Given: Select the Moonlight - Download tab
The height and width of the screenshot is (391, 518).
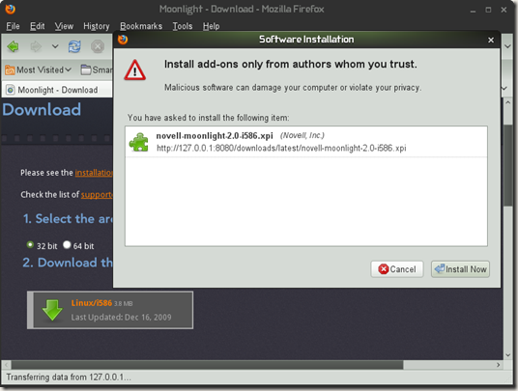Looking at the screenshot, I should coord(57,90).
